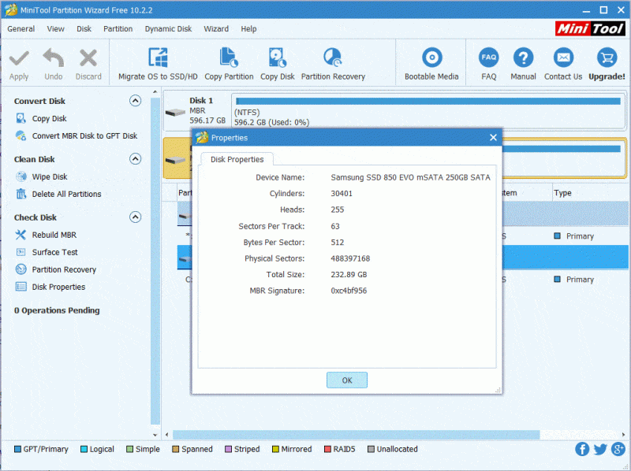
Task: Confirm the Properties dialog with OK
Action: [347, 380]
